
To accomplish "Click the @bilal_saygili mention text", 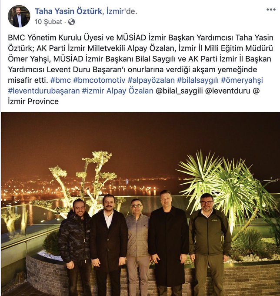I will (x=179, y=91).
